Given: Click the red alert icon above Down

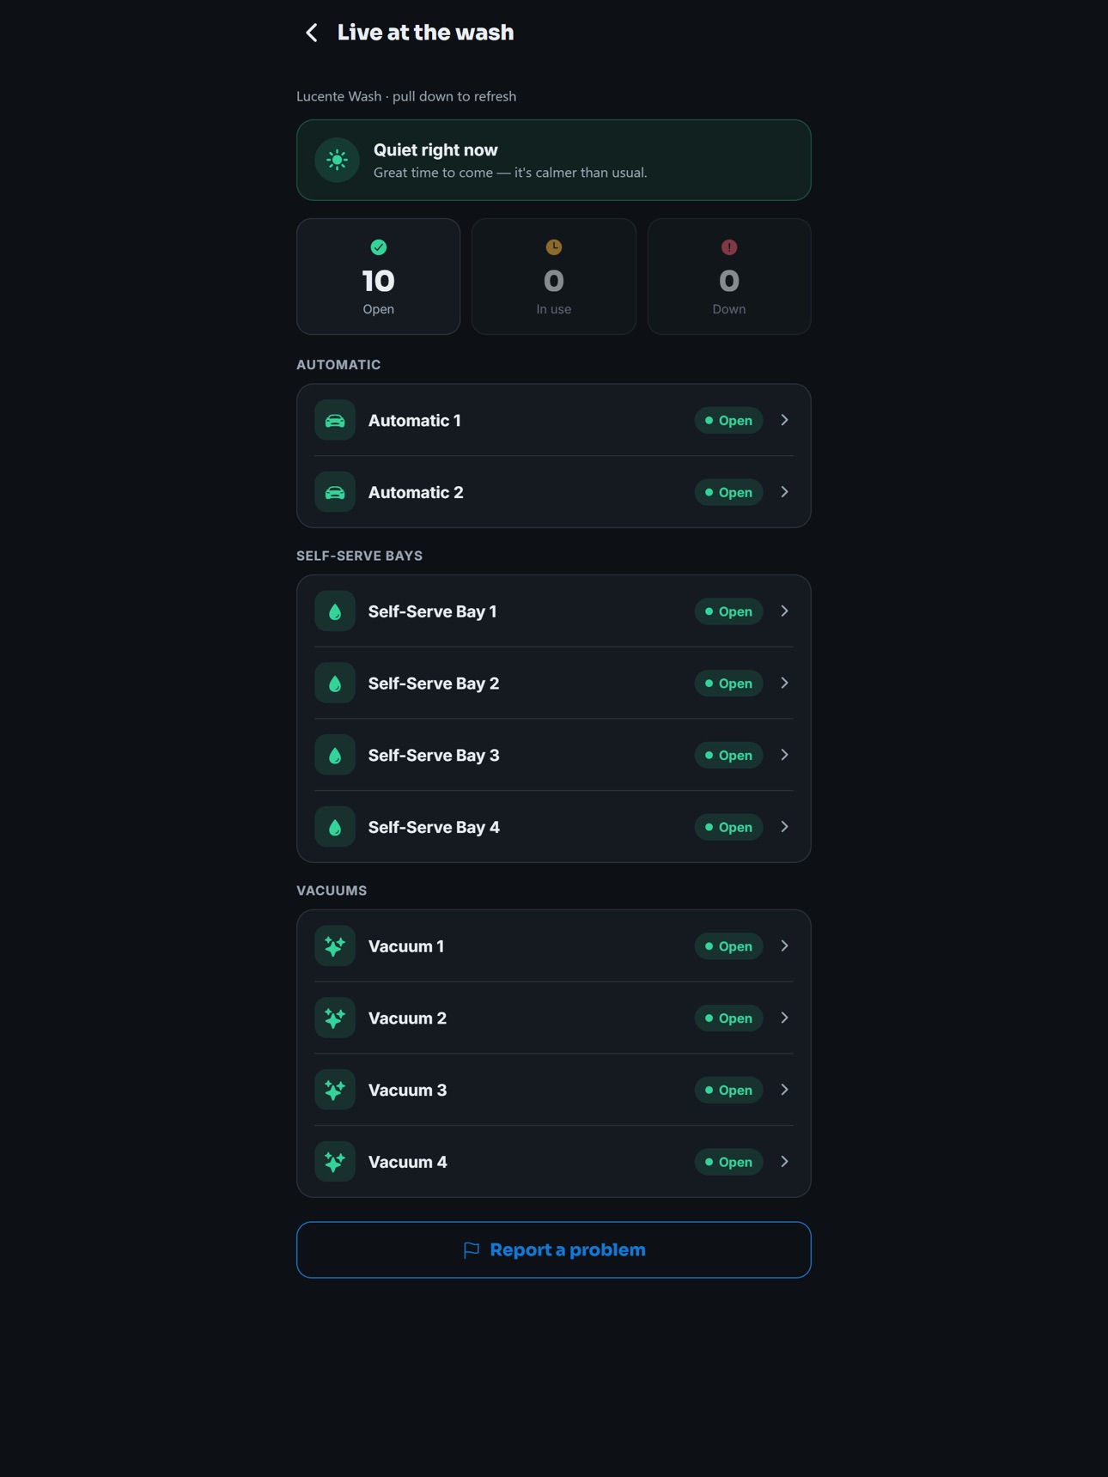Looking at the screenshot, I should tap(729, 247).
